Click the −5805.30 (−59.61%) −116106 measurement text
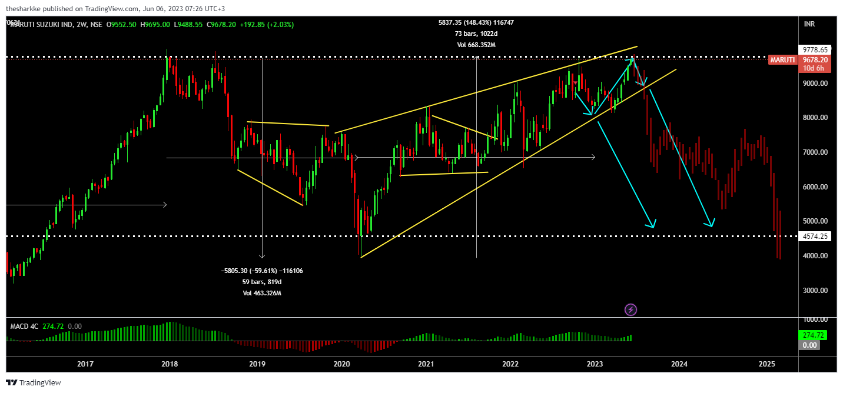 [x=262, y=271]
